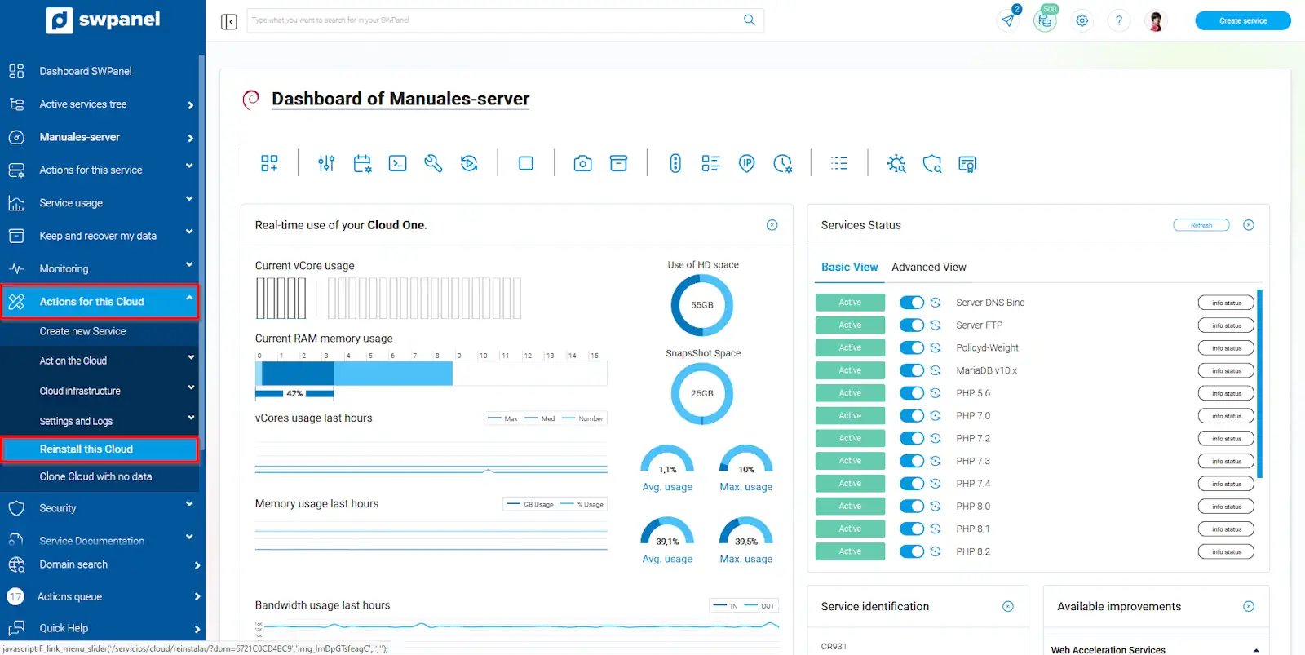The width and height of the screenshot is (1305, 655).
Task: Open the list view icon in toolbar
Action: (839, 164)
